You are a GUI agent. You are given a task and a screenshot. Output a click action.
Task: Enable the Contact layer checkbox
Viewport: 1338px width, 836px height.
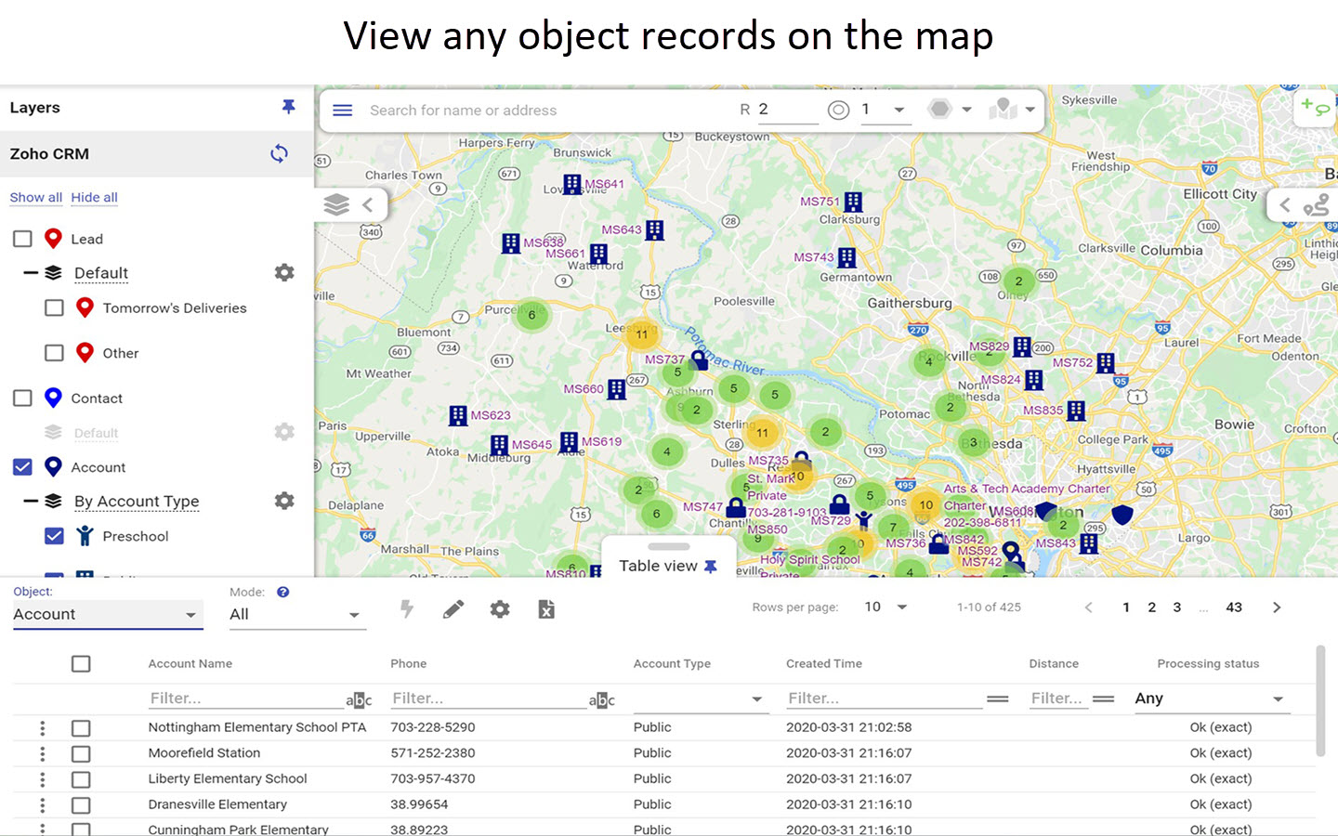(22, 398)
